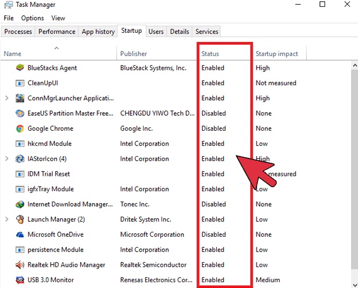Click the Medium impact of USB 3.0 Monitor

coord(267,280)
